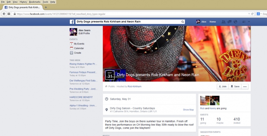Click the Alex Sears profile picture

click(73, 32)
